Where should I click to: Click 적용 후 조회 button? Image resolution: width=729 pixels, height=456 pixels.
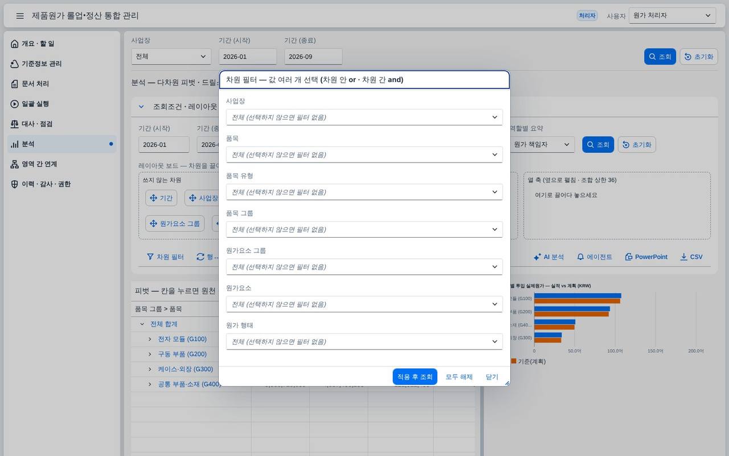[x=415, y=377]
